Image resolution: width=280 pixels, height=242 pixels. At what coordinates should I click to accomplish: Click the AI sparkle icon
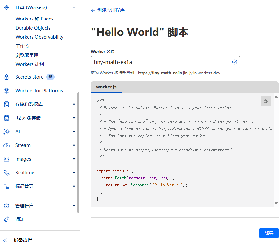[x=7, y=132]
